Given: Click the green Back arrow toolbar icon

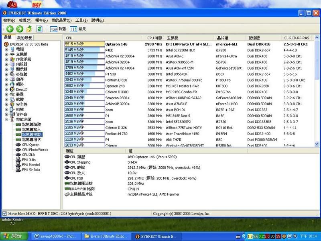Looking at the screenshot, I should point(10,29).
